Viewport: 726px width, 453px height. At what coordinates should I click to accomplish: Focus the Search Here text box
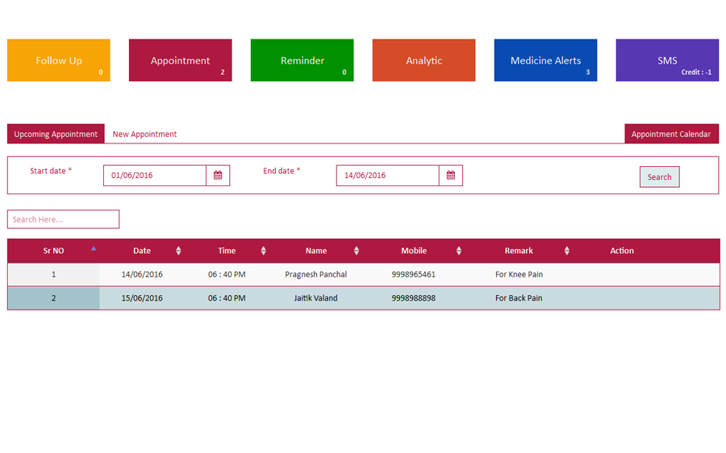pyautogui.click(x=64, y=219)
